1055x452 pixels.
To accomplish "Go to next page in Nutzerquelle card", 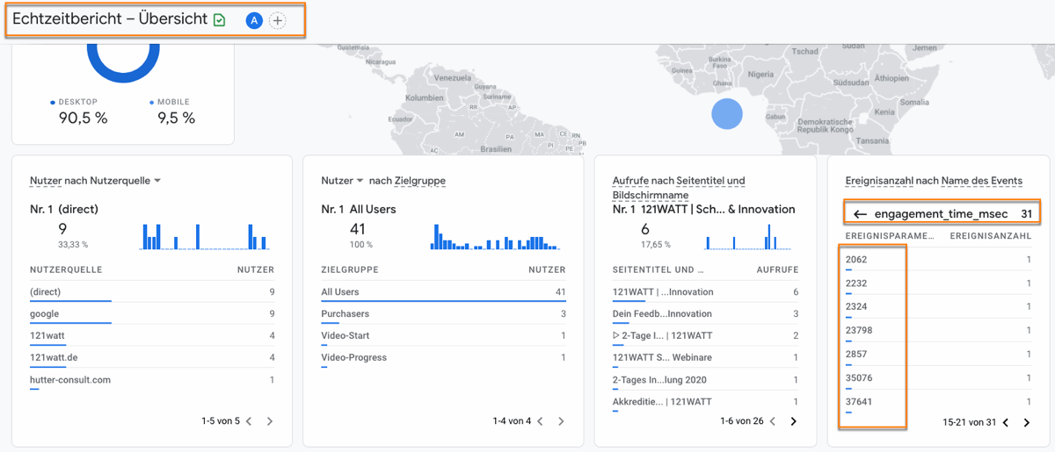I will (x=270, y=421).
